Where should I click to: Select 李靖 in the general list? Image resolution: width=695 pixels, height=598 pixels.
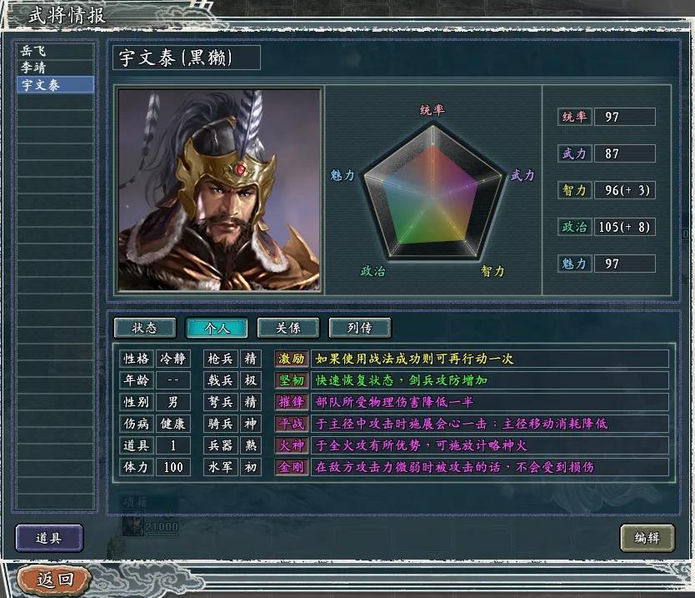click(55, 68)
